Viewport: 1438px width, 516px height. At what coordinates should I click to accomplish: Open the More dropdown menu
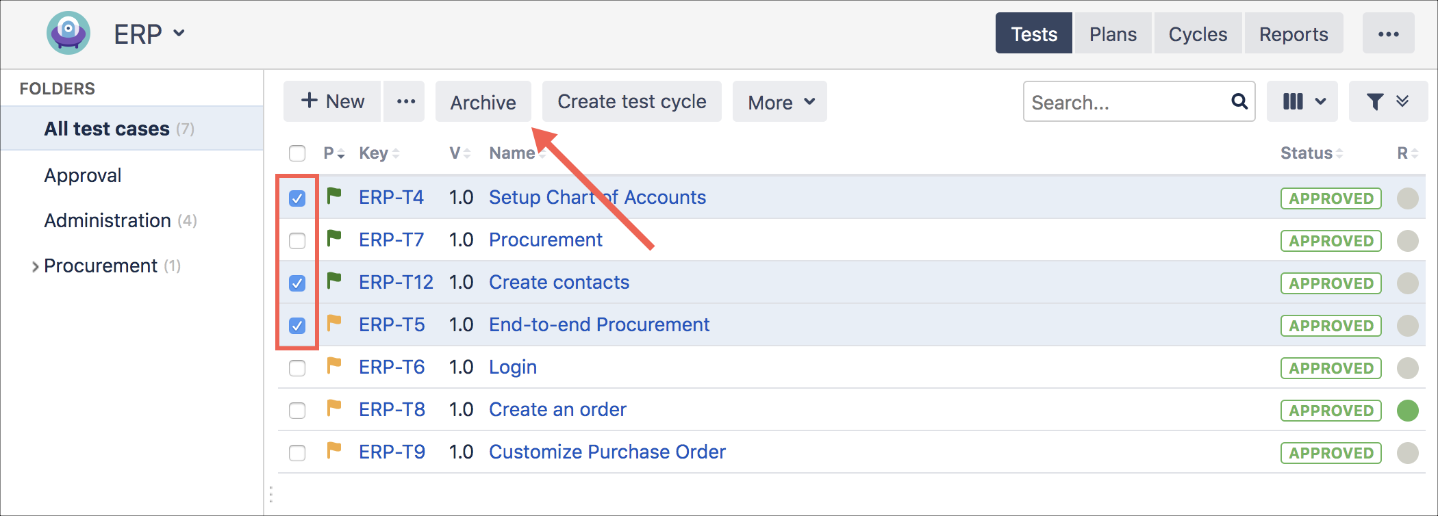[x=780, y=102]
